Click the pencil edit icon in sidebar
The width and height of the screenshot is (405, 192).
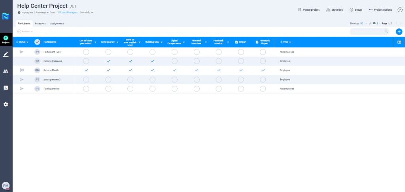coord(6,54)
